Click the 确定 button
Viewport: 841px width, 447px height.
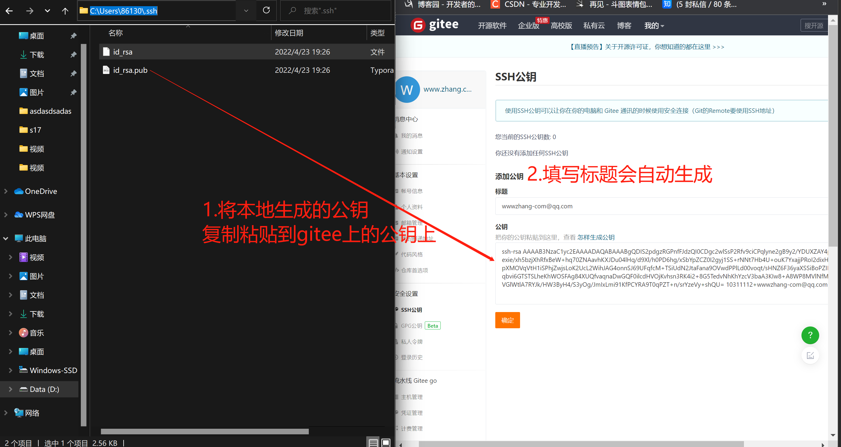tap(507, 320)
